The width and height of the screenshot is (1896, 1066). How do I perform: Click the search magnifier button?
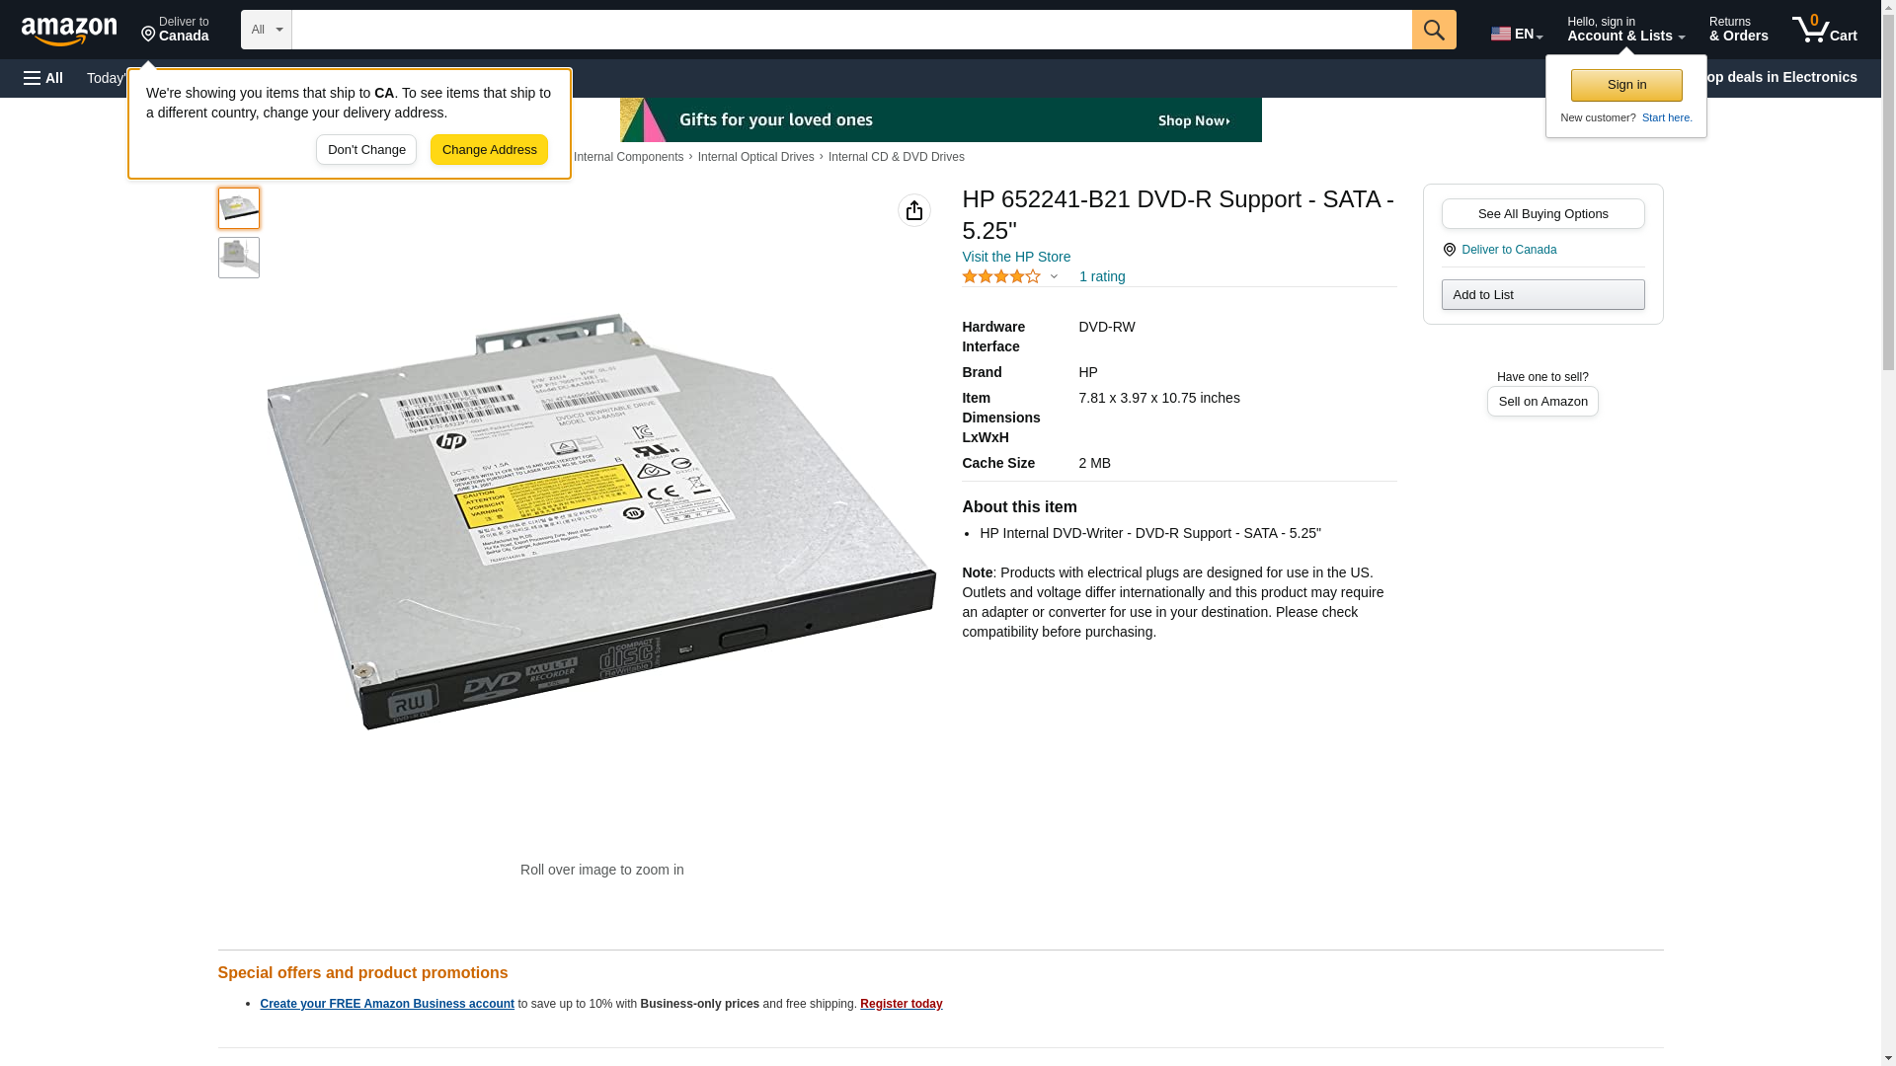[1433, 30]
